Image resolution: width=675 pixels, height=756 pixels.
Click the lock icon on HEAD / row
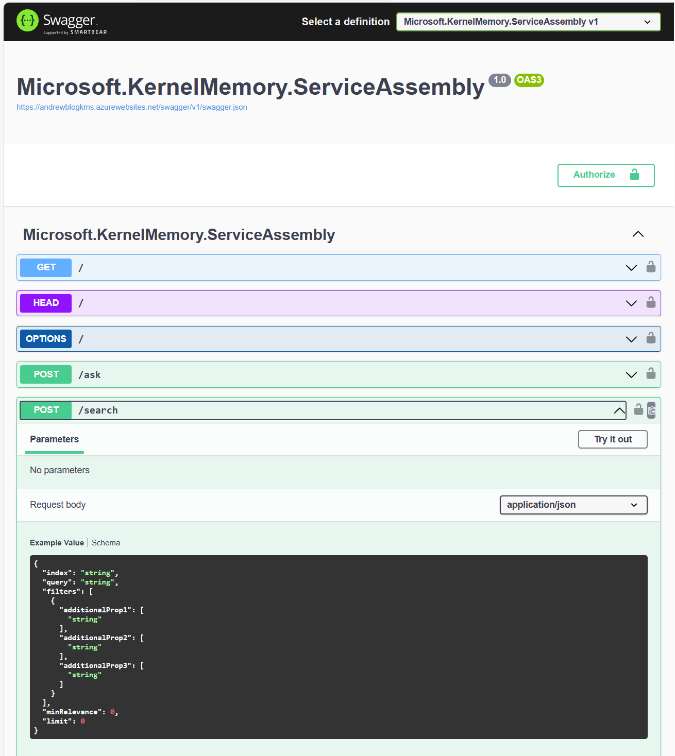tap(651, 302)
